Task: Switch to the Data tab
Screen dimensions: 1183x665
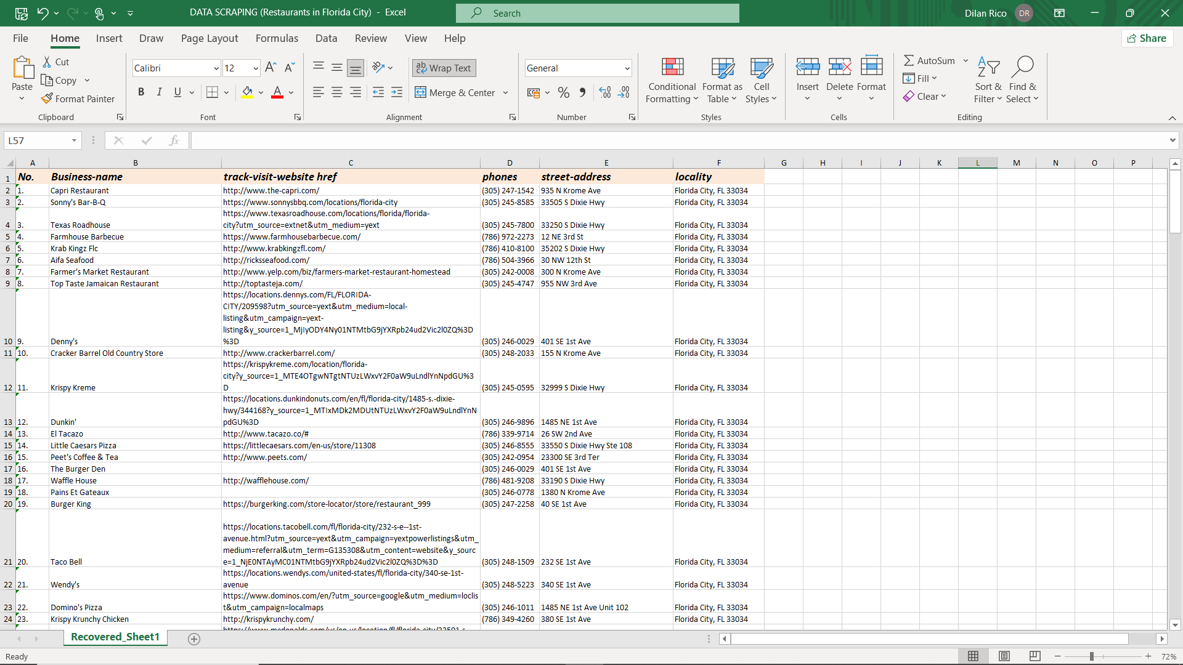Action: pos(326,38)
